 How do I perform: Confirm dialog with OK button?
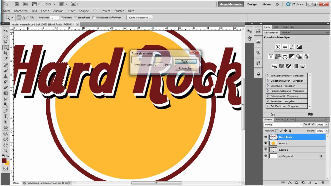point(186,61)
